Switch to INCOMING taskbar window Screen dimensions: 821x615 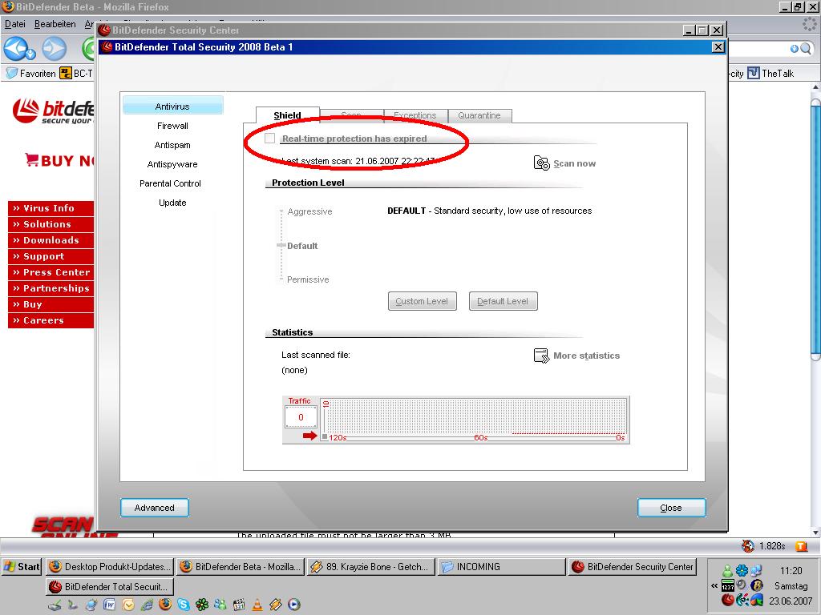tap(502, 566)
